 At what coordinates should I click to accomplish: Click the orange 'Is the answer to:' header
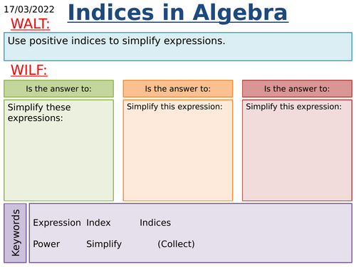(178, 89)
